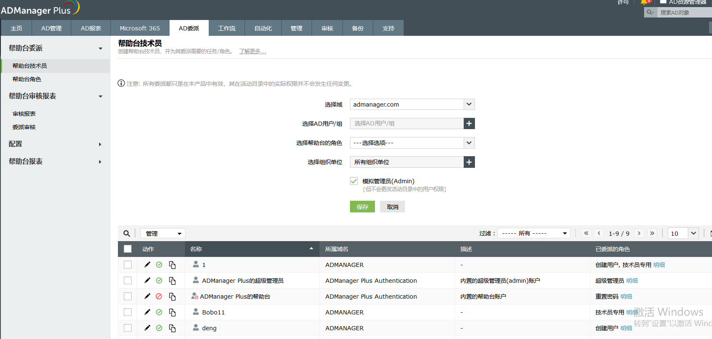This screenshot has width=712, height=339.
Task: Click the edit pencil icon for Bobo11
Action: pos(147,312)
